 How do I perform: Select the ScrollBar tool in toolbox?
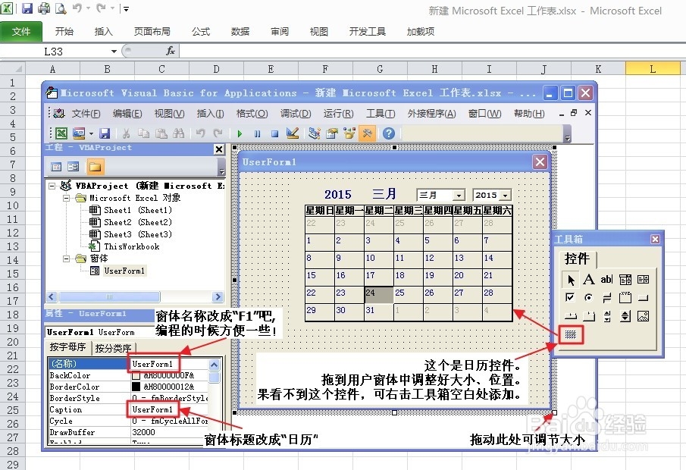click(x=607, y=316)
